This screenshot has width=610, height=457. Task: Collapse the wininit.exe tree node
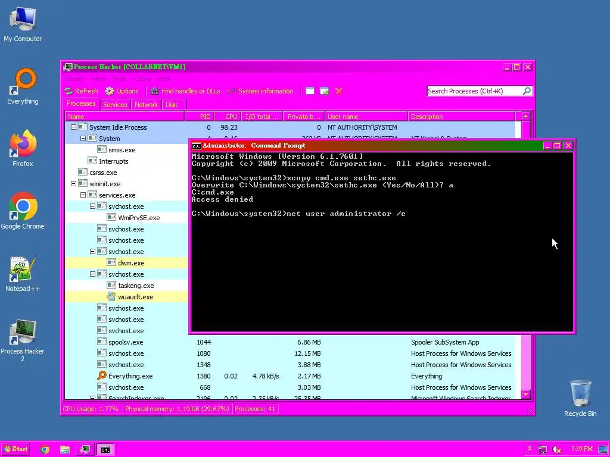pyautogui.click(x=73, y=184)
